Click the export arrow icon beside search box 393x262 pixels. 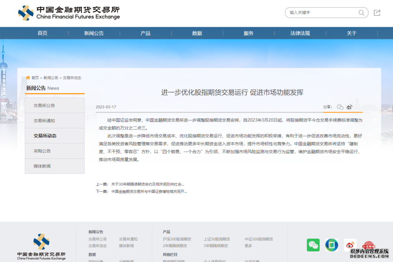point(377,13)
